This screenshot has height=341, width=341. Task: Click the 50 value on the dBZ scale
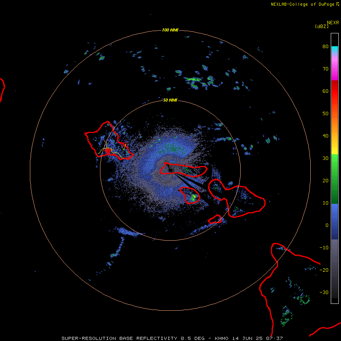tap(325, 114)
